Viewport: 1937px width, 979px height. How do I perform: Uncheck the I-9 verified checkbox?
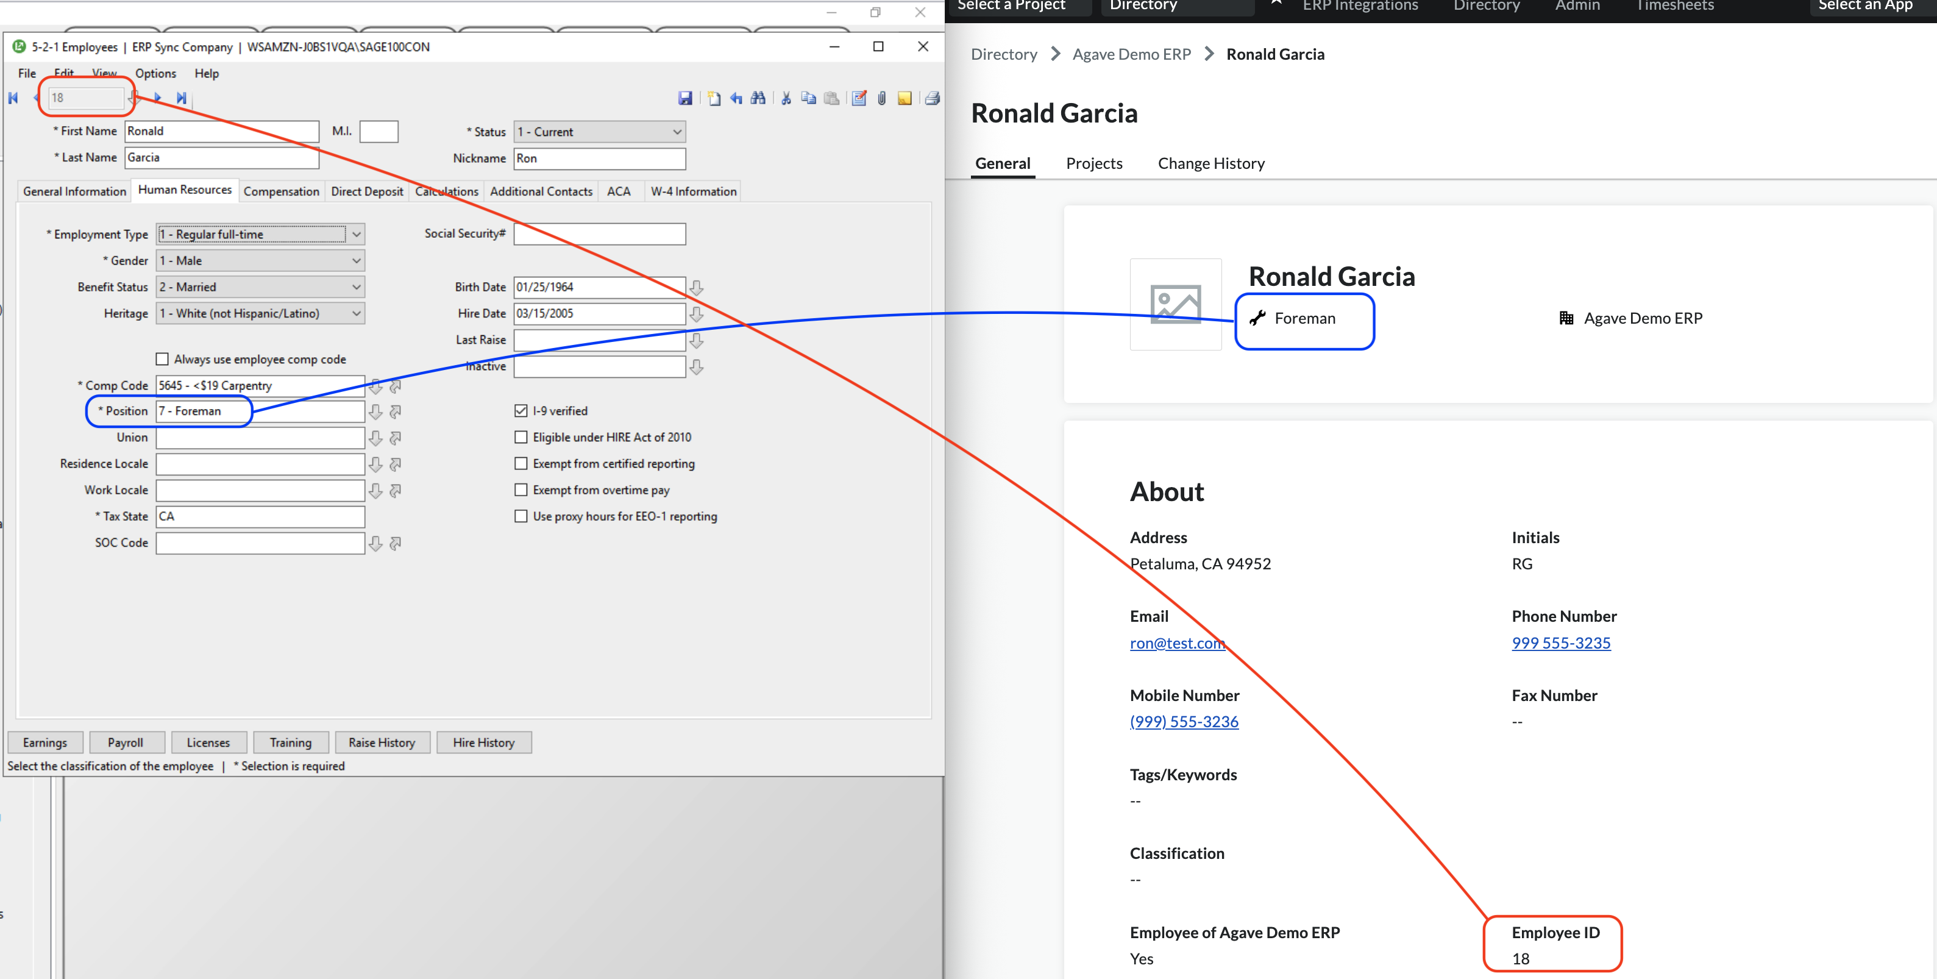coord(521,411)
